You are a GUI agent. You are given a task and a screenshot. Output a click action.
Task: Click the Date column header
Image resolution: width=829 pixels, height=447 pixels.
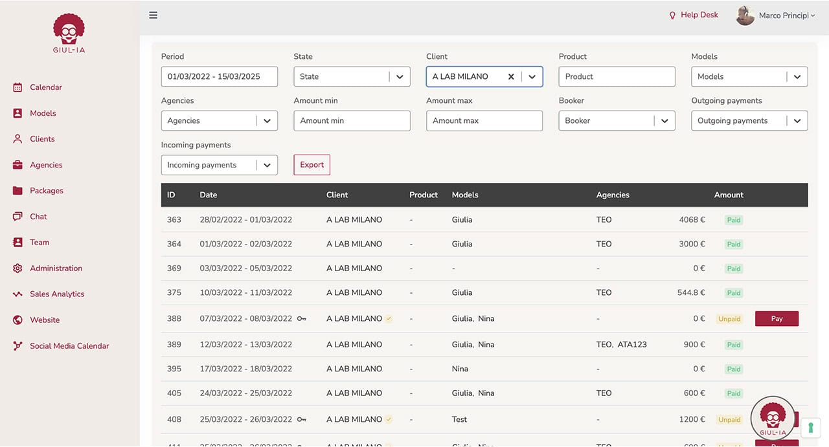(209, 195)
